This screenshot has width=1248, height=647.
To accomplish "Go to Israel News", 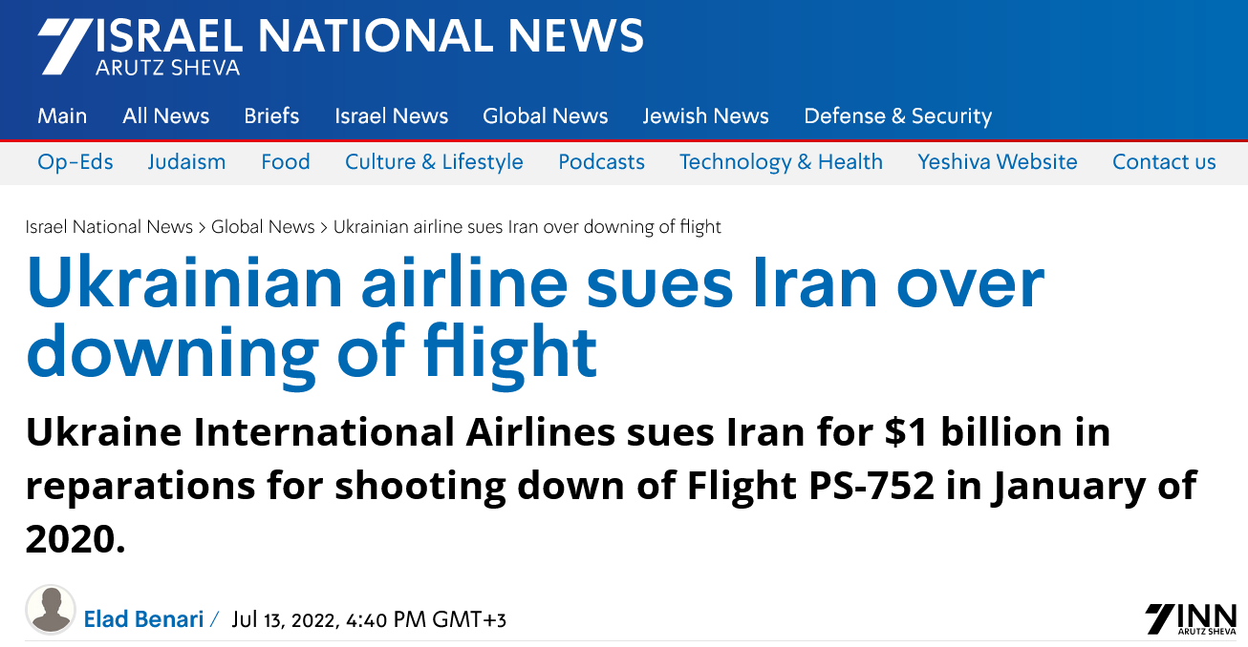I will (391, 115).
